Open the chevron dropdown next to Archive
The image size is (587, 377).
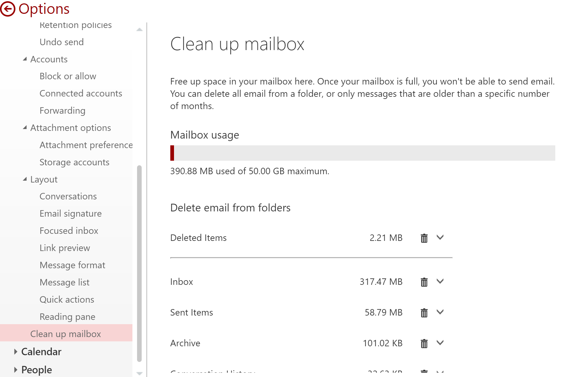(x=440, y=343)
